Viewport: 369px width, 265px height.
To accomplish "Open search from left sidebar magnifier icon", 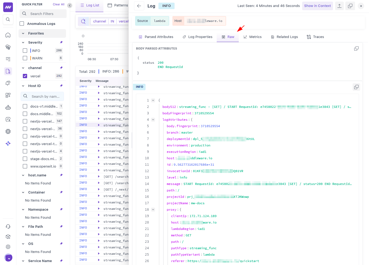I will tap(8, 19).
